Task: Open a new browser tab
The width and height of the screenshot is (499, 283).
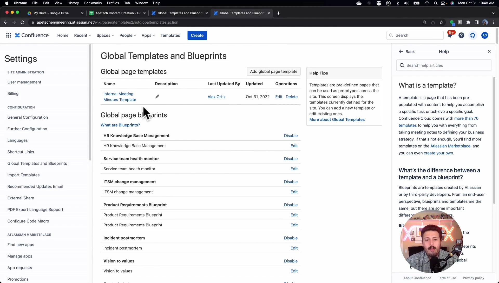Action: [x=279, y=13]
